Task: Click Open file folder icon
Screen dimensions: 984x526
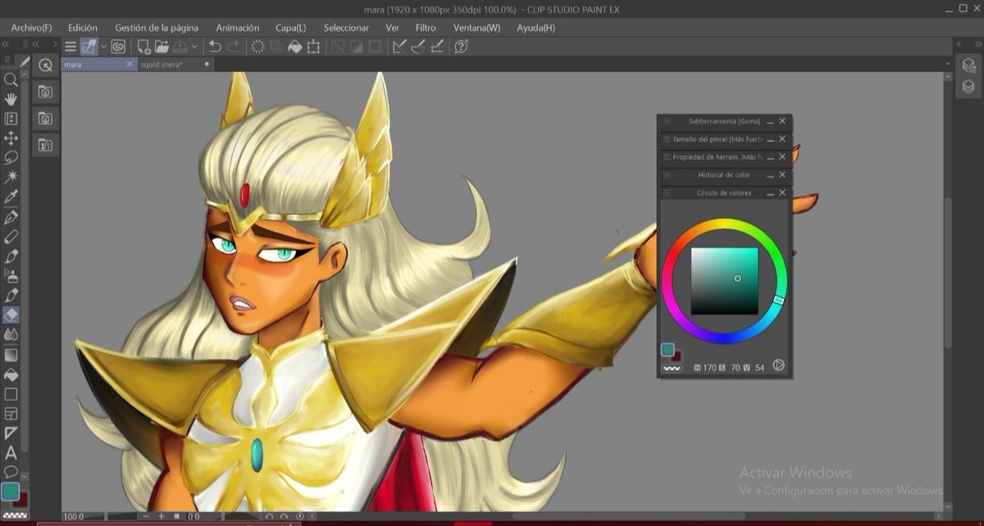Action: point(162,47)
